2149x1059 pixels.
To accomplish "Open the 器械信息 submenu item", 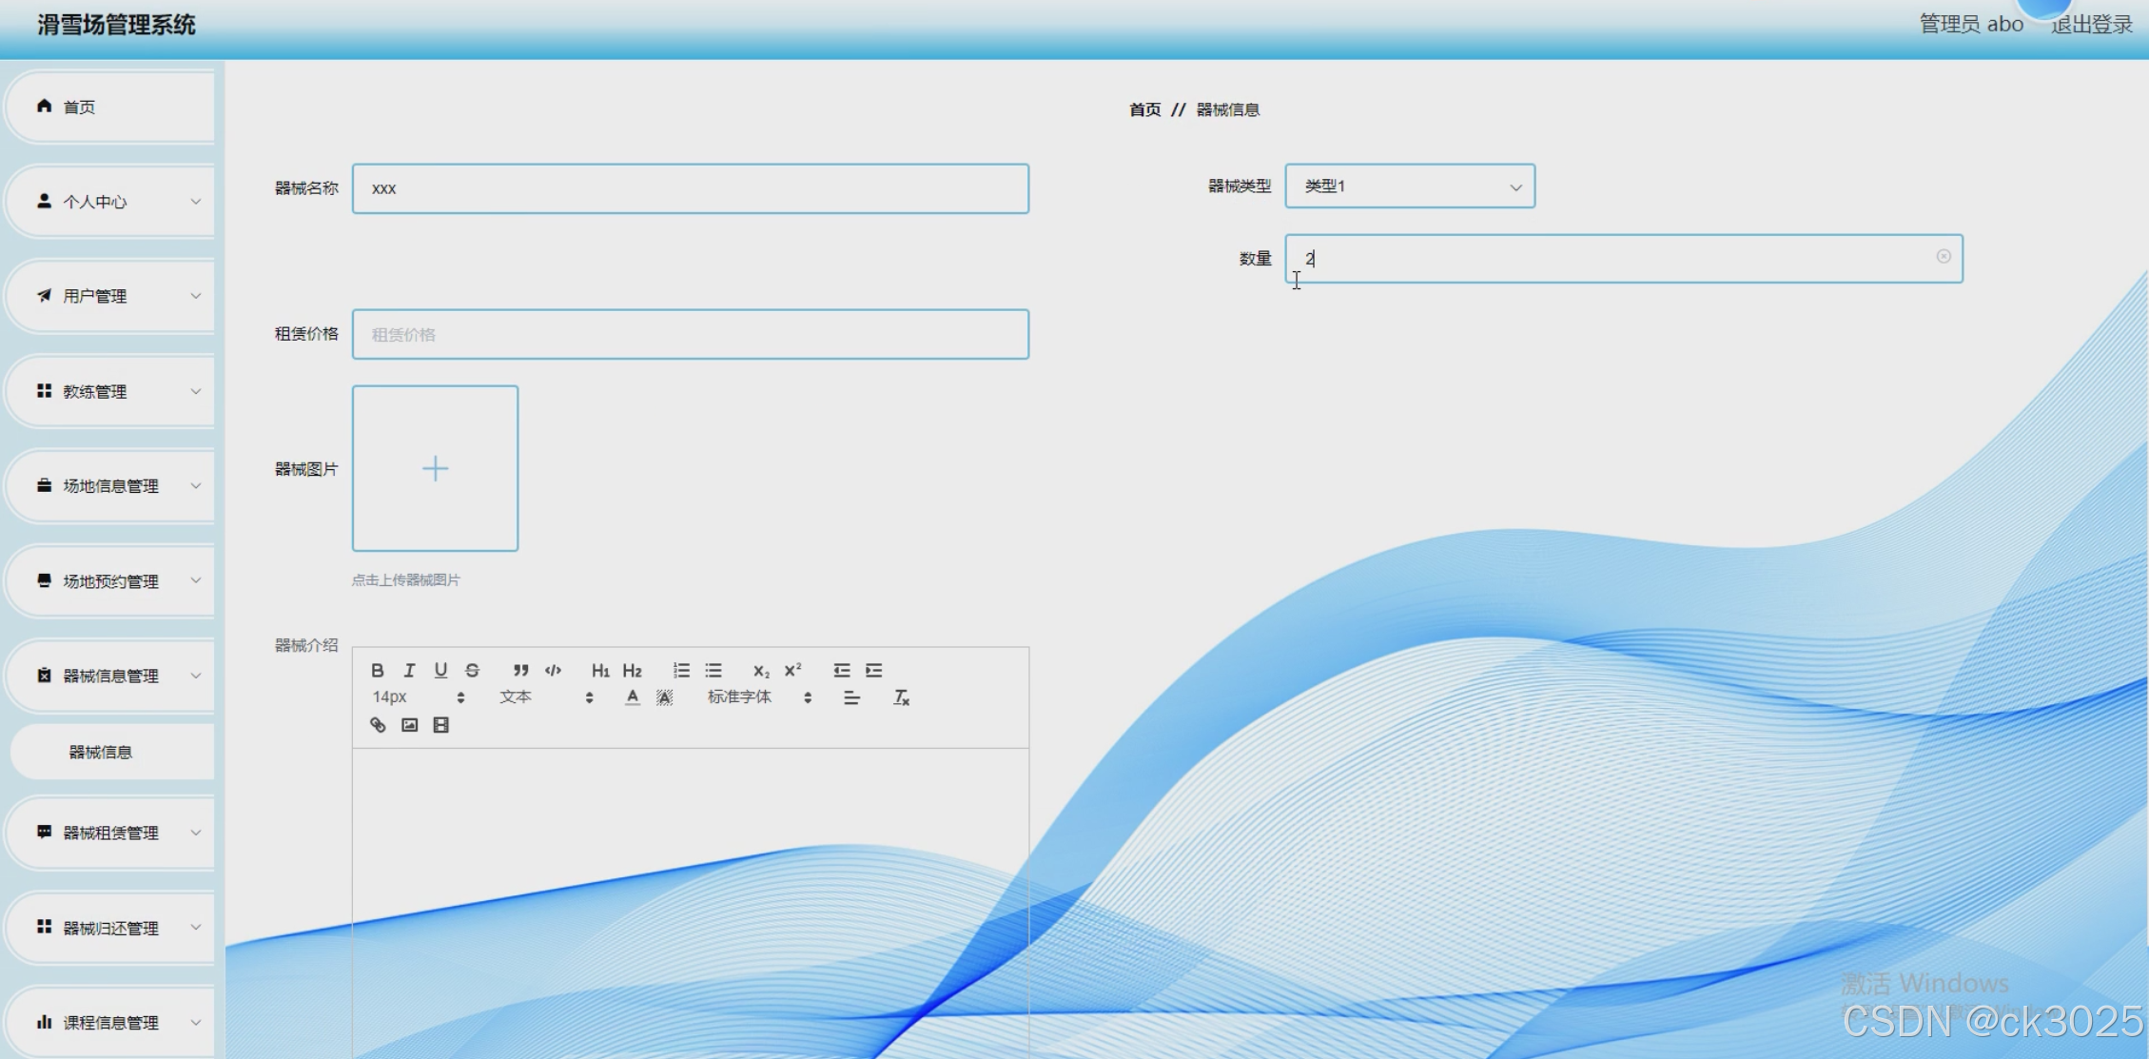I will [x=101, y=752].
